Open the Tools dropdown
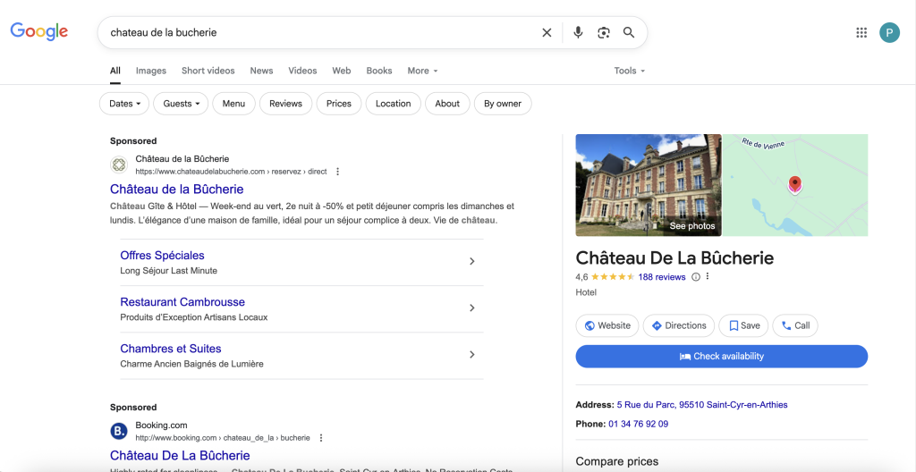The height and width of the screenshot is (472, 916). coord(629,71)
